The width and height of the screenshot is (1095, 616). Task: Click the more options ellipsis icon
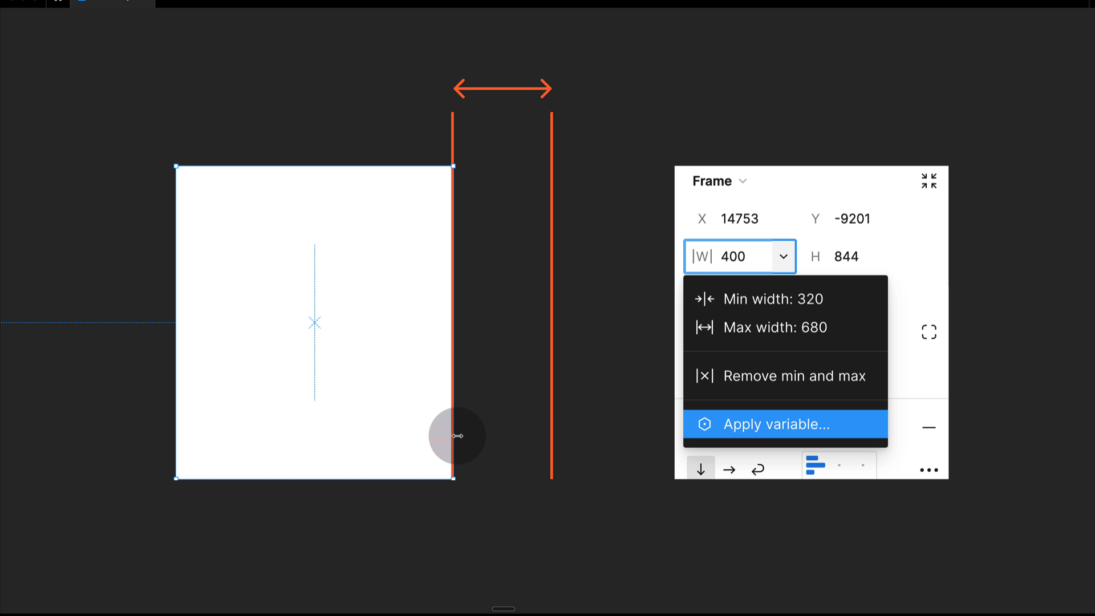tap(928, 470)
